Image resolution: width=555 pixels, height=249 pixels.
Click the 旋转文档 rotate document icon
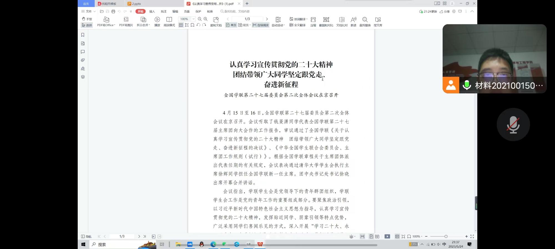point(216,19)
